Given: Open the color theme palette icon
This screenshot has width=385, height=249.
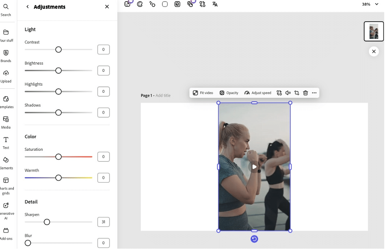Looking at the screenshot, I should pyautogui.click(x=140, y=4).
